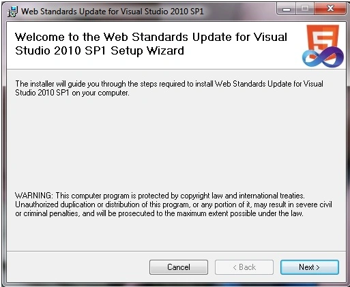The image size is (350, 287).
Task: Click the empty gray content area
Action: coord(176,143)
